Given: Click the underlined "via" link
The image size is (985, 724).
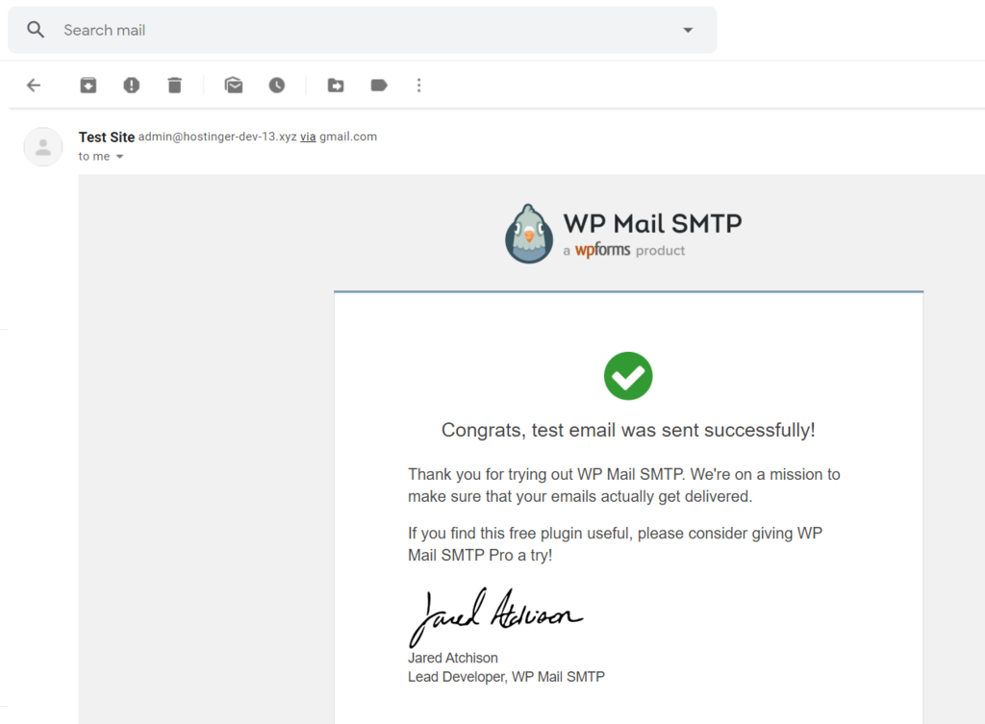Looking at the screenshot, I should pos(308,137).
